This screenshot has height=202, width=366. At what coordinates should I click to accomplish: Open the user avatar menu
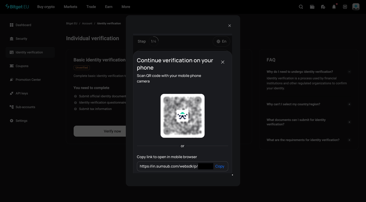click(356, 7)
